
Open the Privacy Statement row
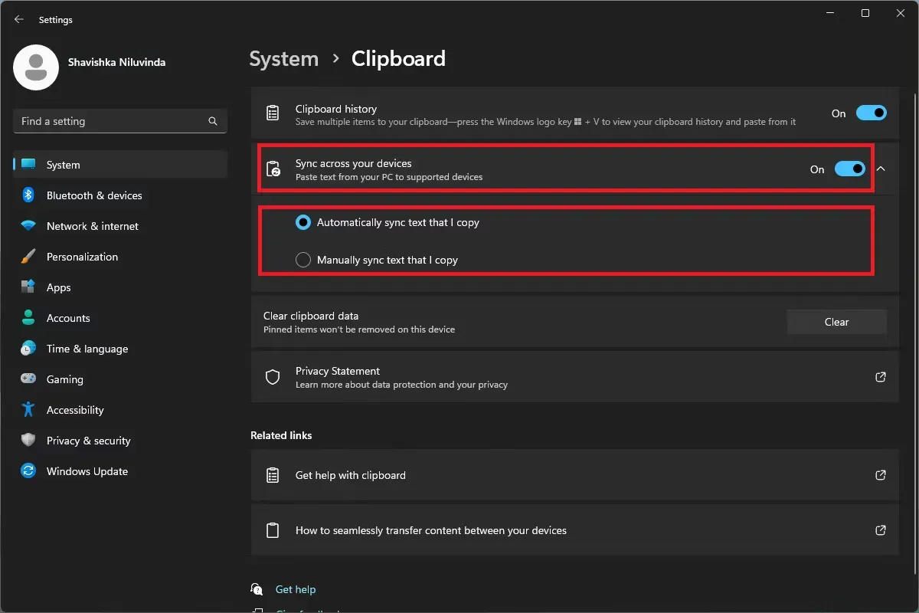coord(574,377)
